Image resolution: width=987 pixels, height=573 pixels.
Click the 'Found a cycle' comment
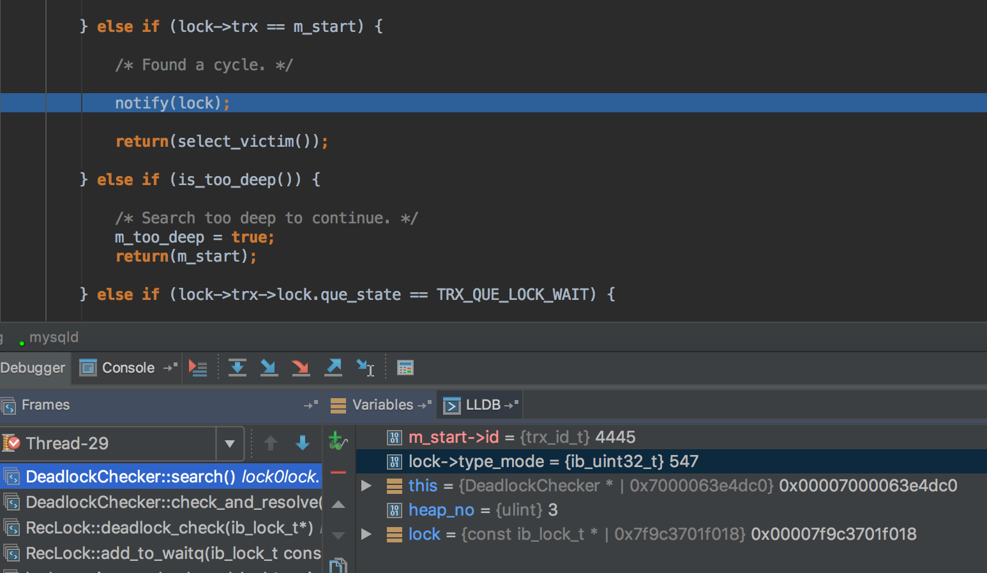204,64
